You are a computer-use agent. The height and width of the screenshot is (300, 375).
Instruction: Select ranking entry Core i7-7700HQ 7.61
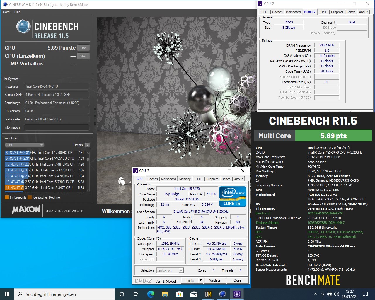[x=45, y=153]
